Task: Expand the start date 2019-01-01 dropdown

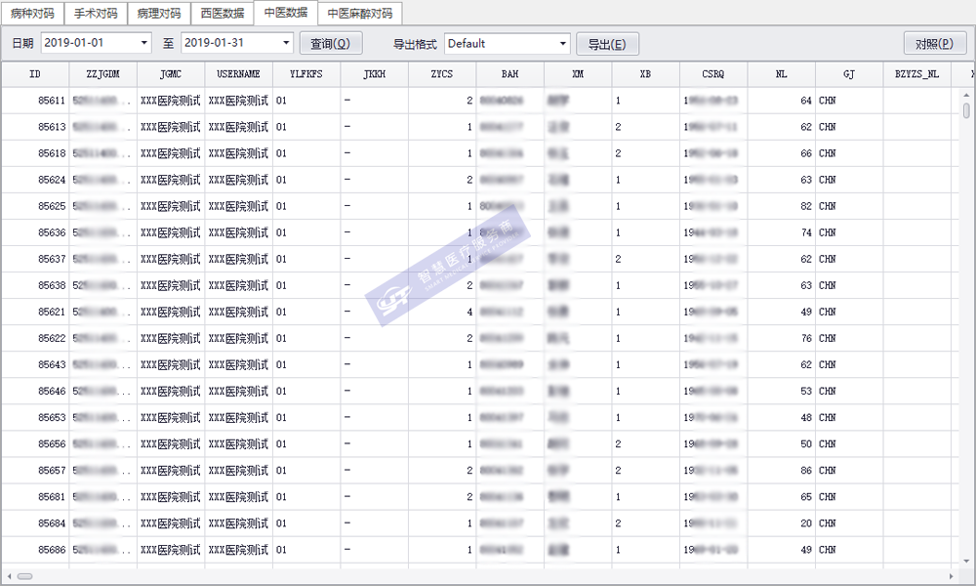Action: (144, 43)
